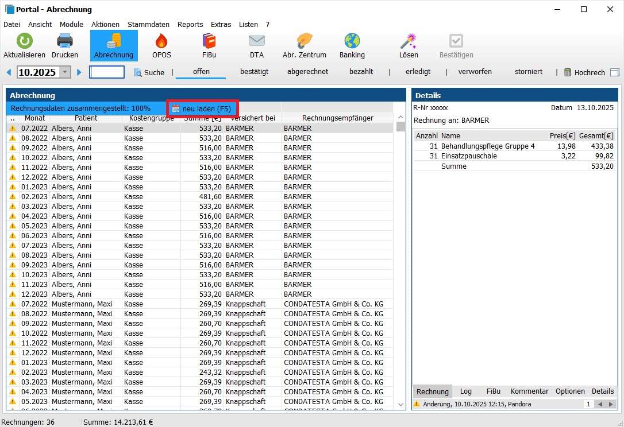This screenshot has height=427, width=624.
Task: Click the search input field
Action: [x=107, y=72]
